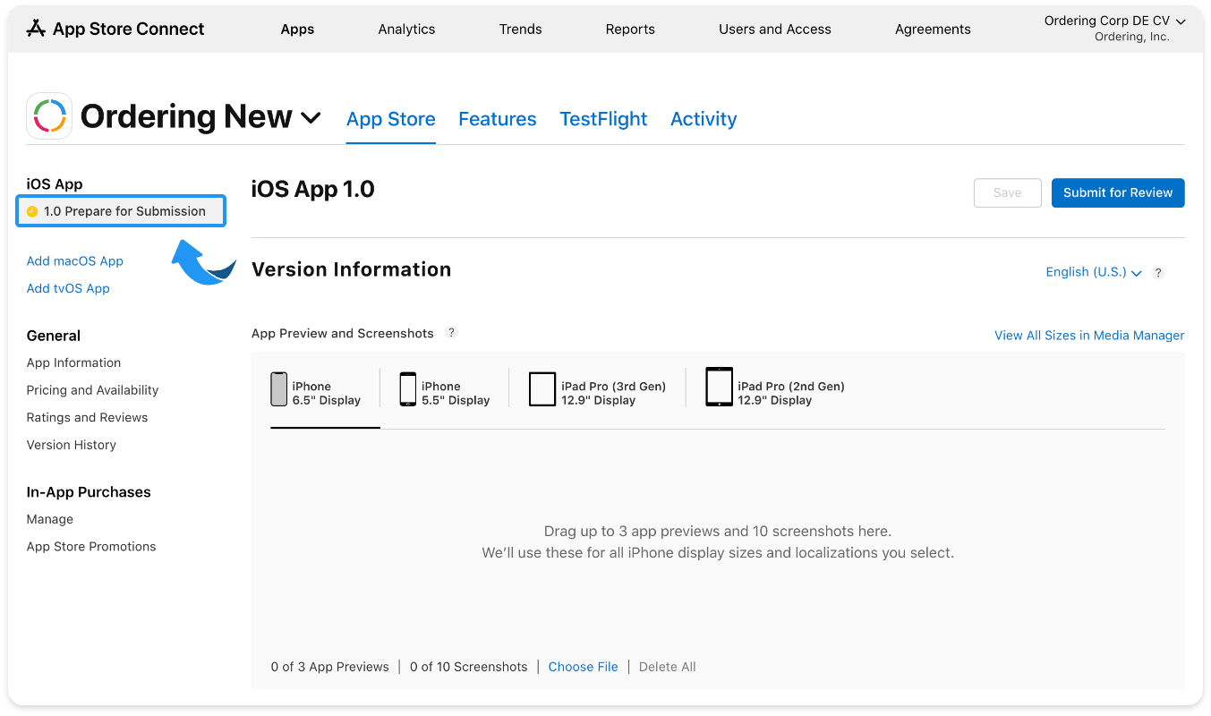Viewport: 1211px width, 716px height.
Task: Open the Agreements menu
Action: pyautogui.click(x=933, y=29)
